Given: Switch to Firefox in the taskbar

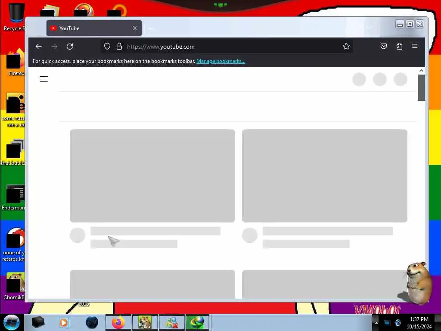Looking at the screenshot, I should tap(118, 322).
